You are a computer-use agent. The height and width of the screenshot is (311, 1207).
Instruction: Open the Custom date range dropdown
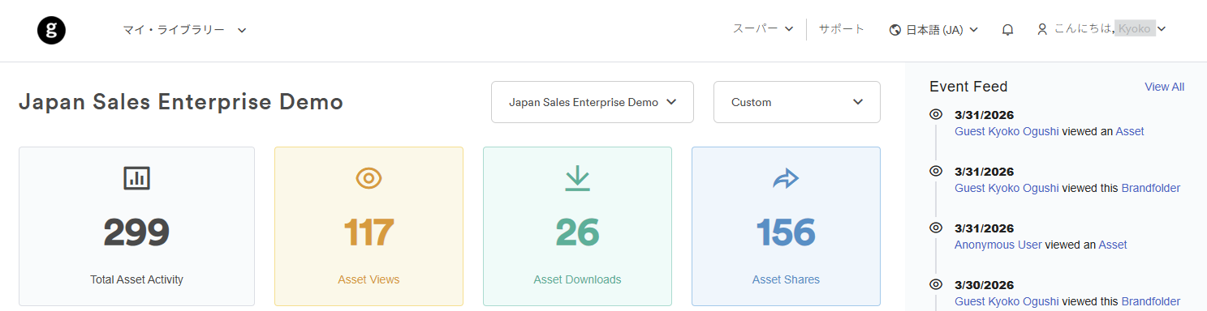[x=797, y=102]
